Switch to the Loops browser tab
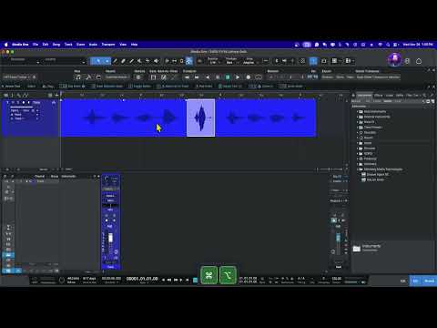The height and width of the screenshot is (328, 437). (390, 95)
